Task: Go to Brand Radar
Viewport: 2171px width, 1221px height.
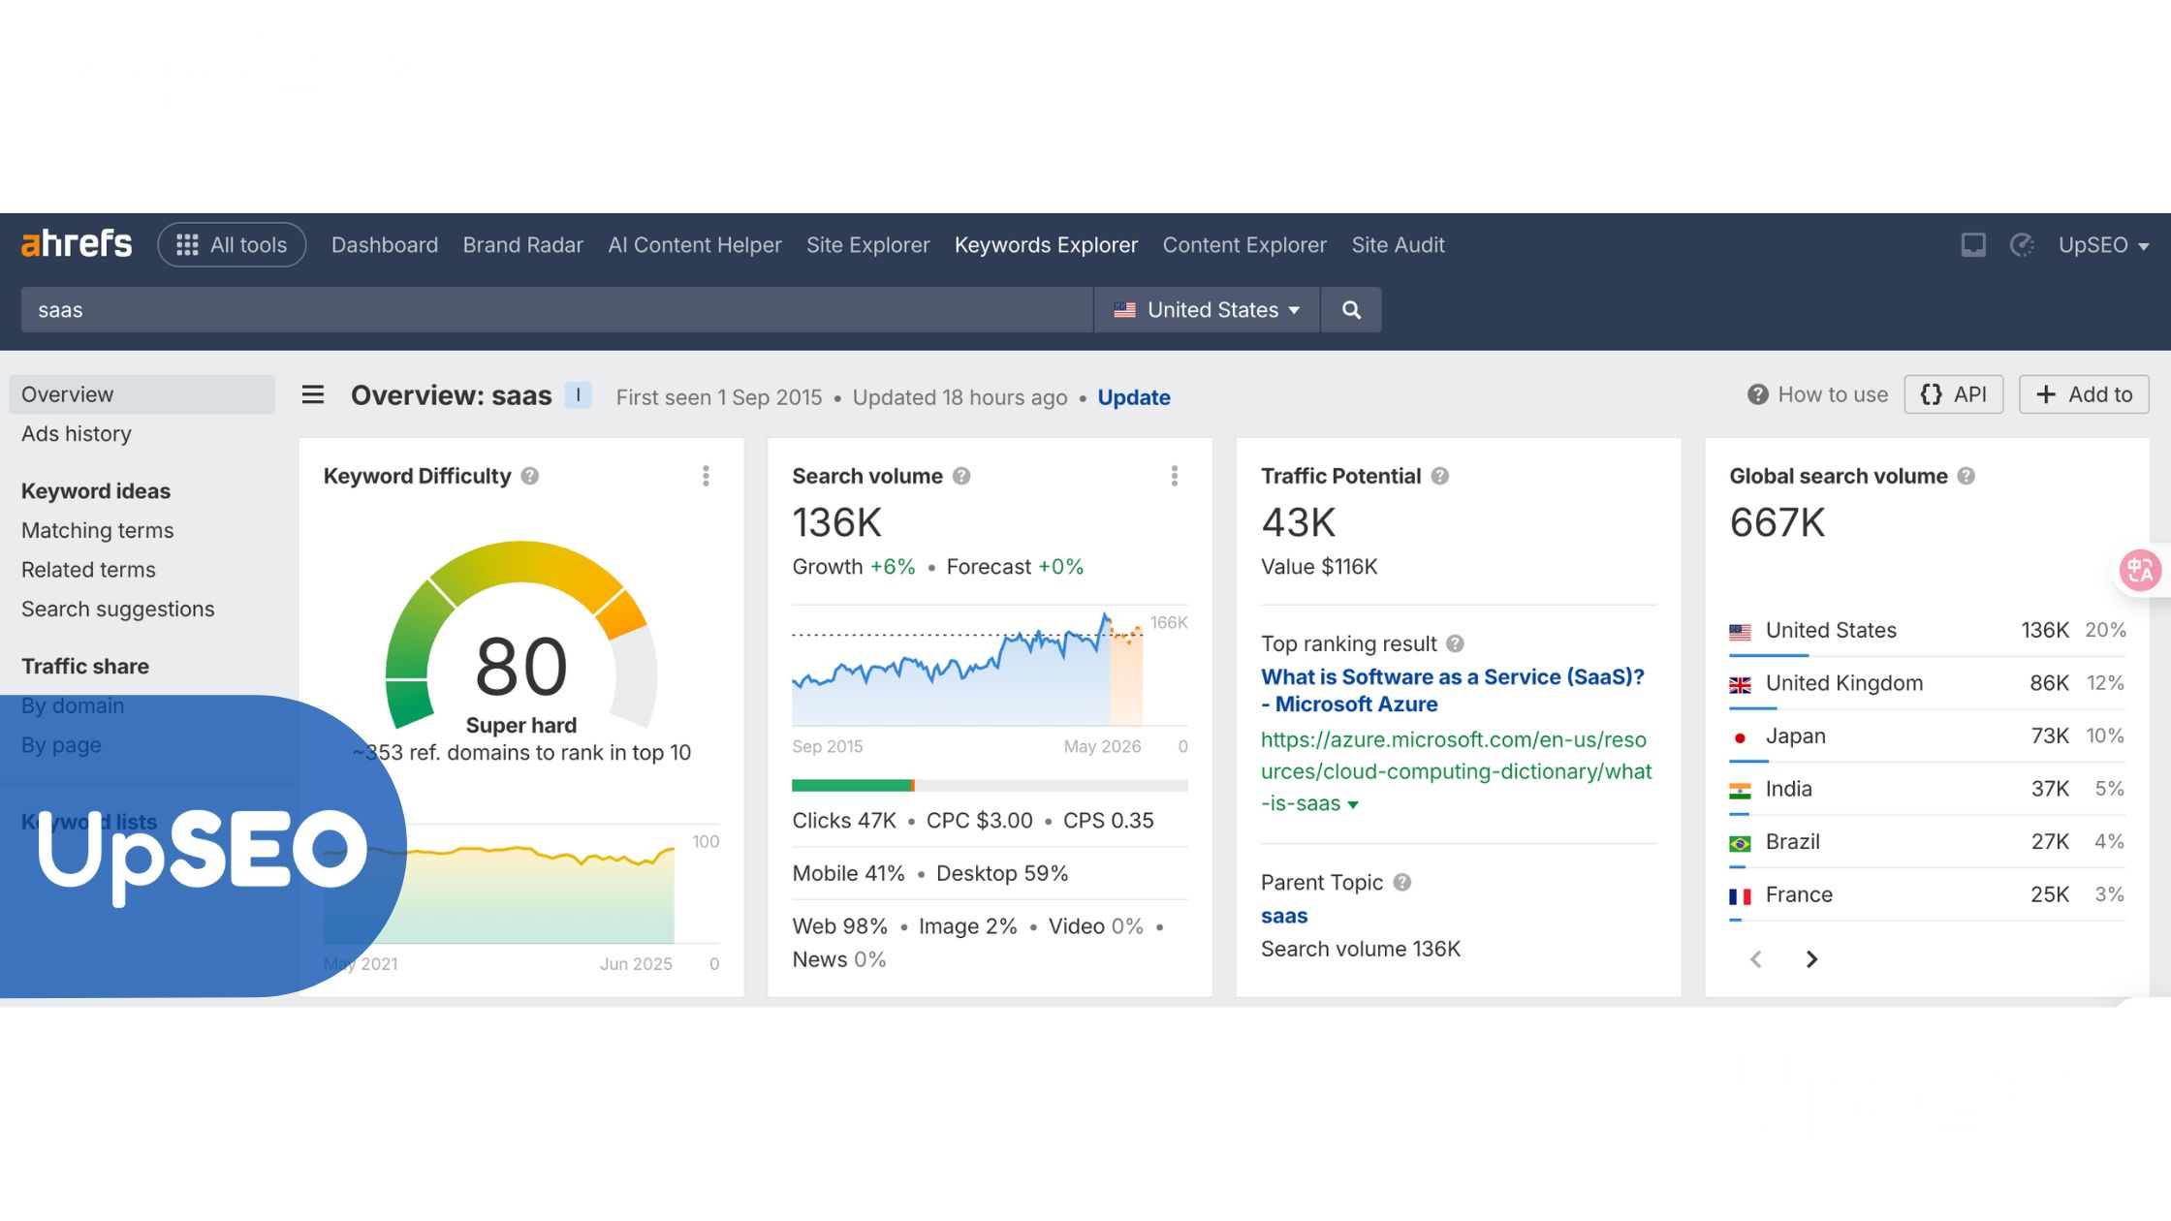Action: [x=523, y=245]
